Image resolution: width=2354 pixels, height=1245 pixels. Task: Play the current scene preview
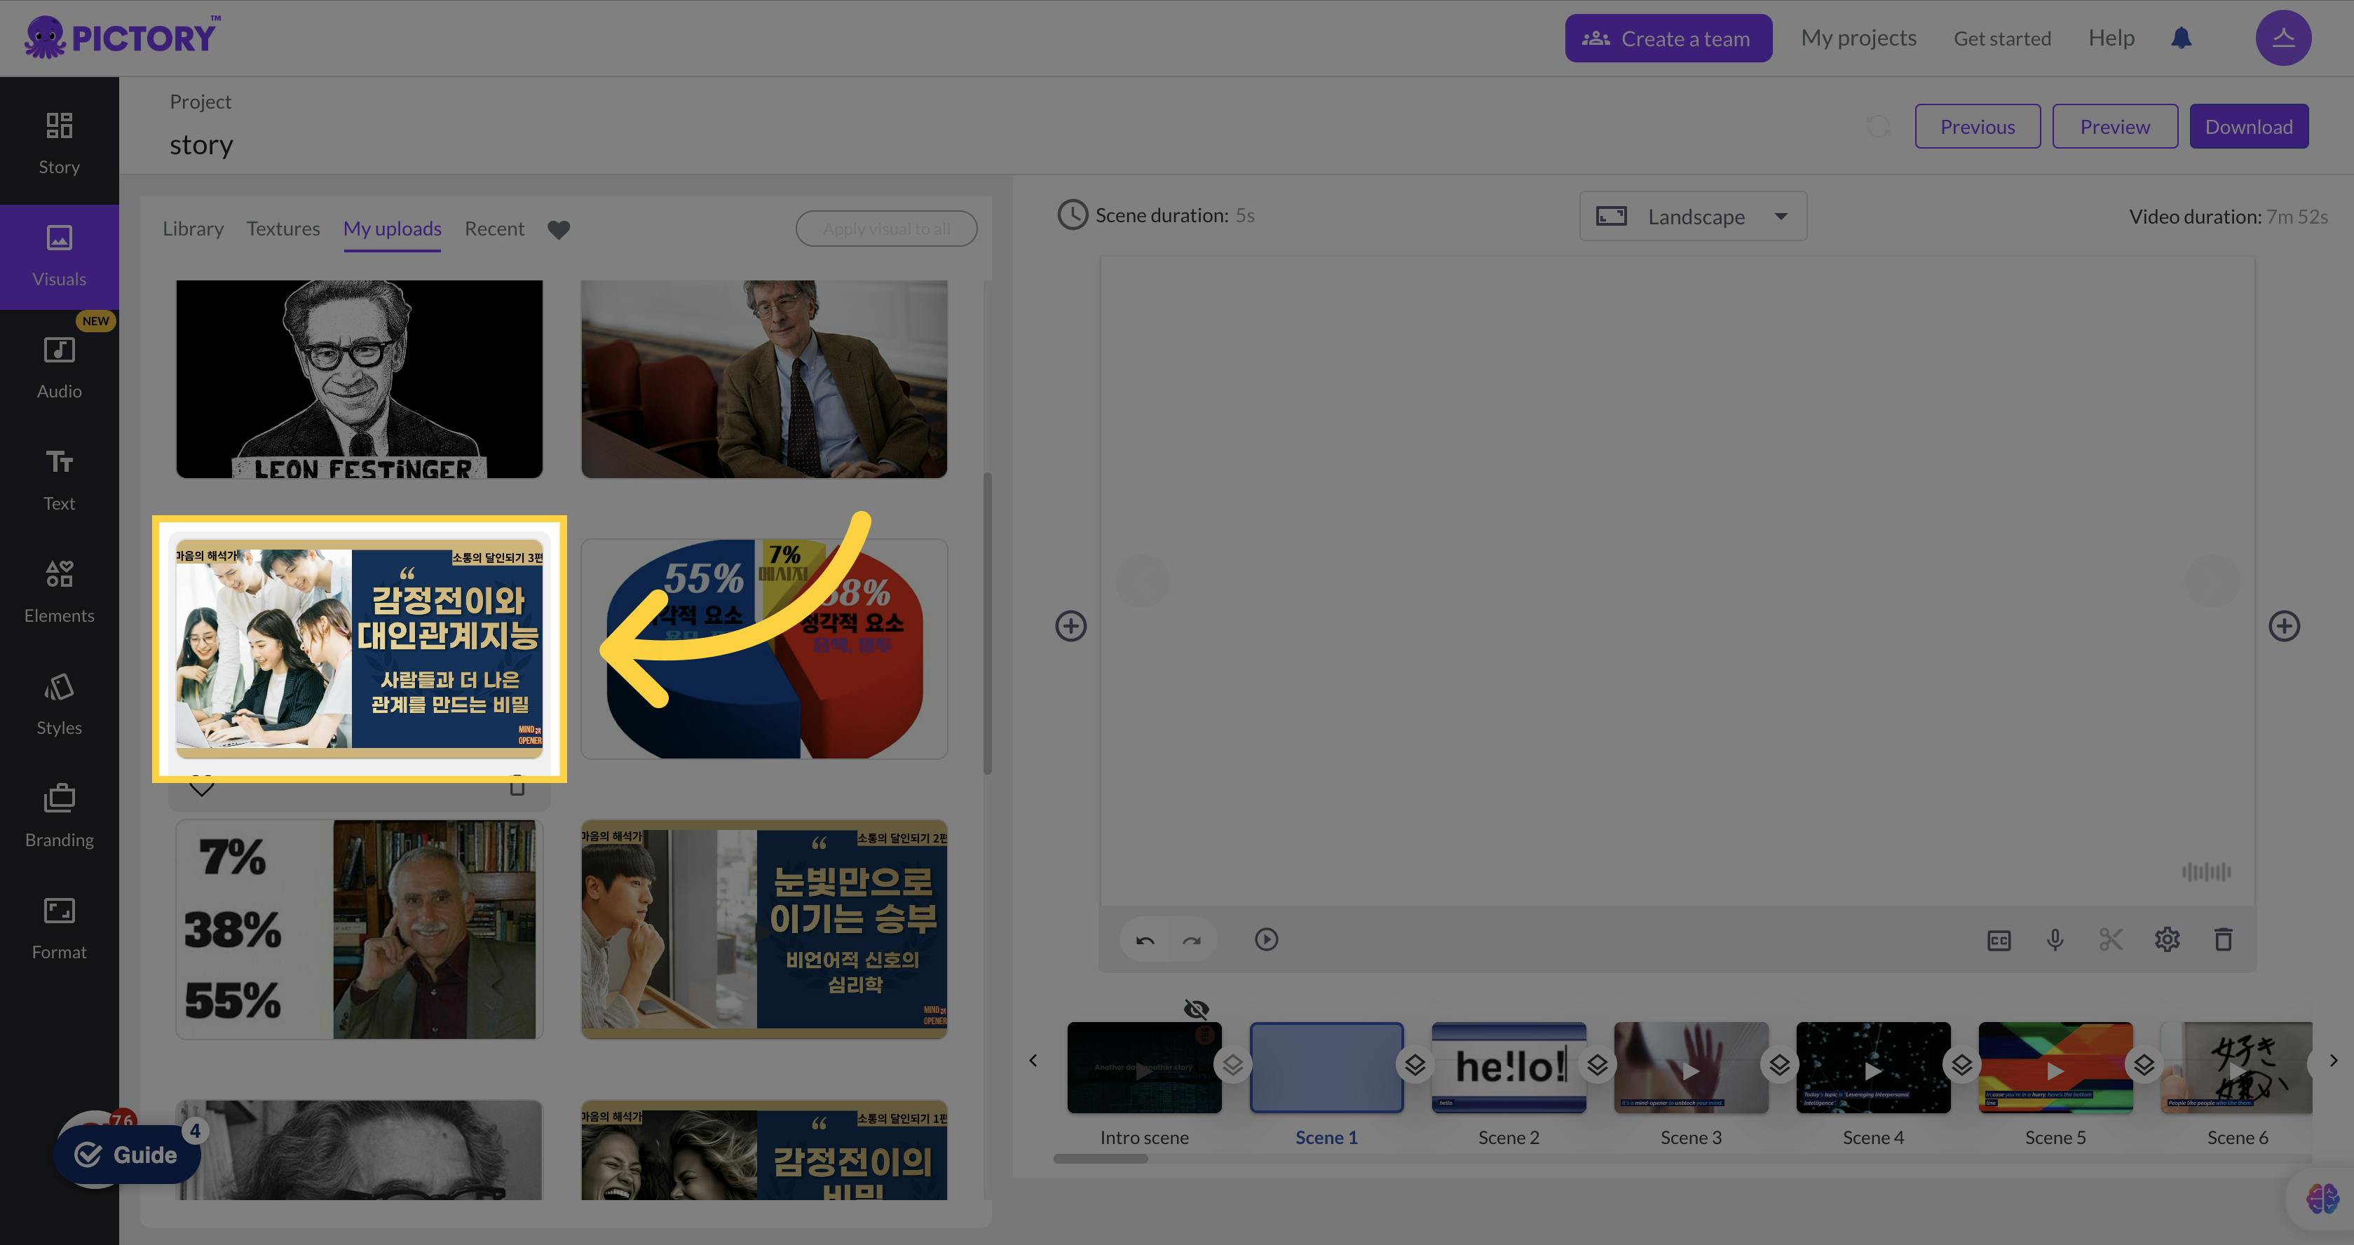[x=1265, y=939]
